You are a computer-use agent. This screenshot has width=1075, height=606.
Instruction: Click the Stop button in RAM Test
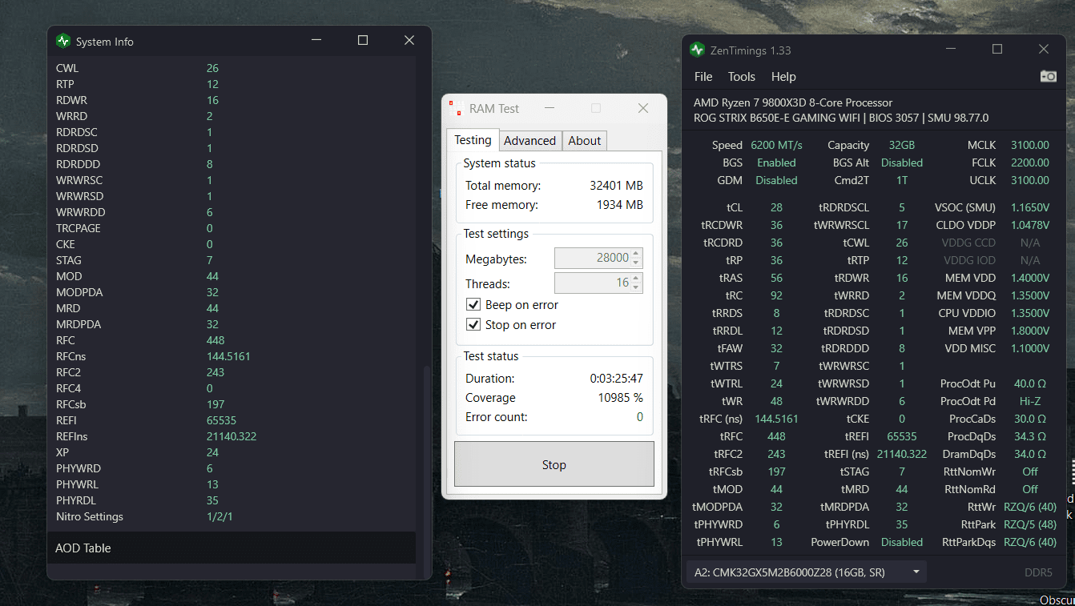coord(554,464)
